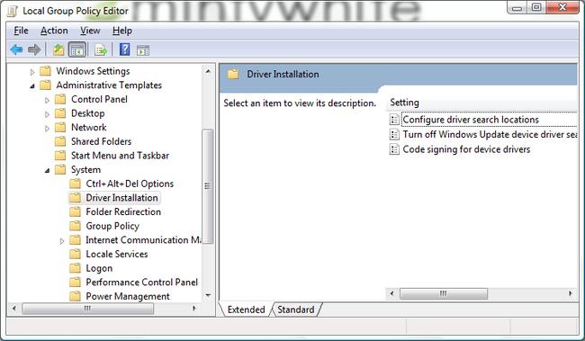Click the Up one level folder icon
Image resolution: width=585 pixels, height=341 pixels.
tap(58, 49)
